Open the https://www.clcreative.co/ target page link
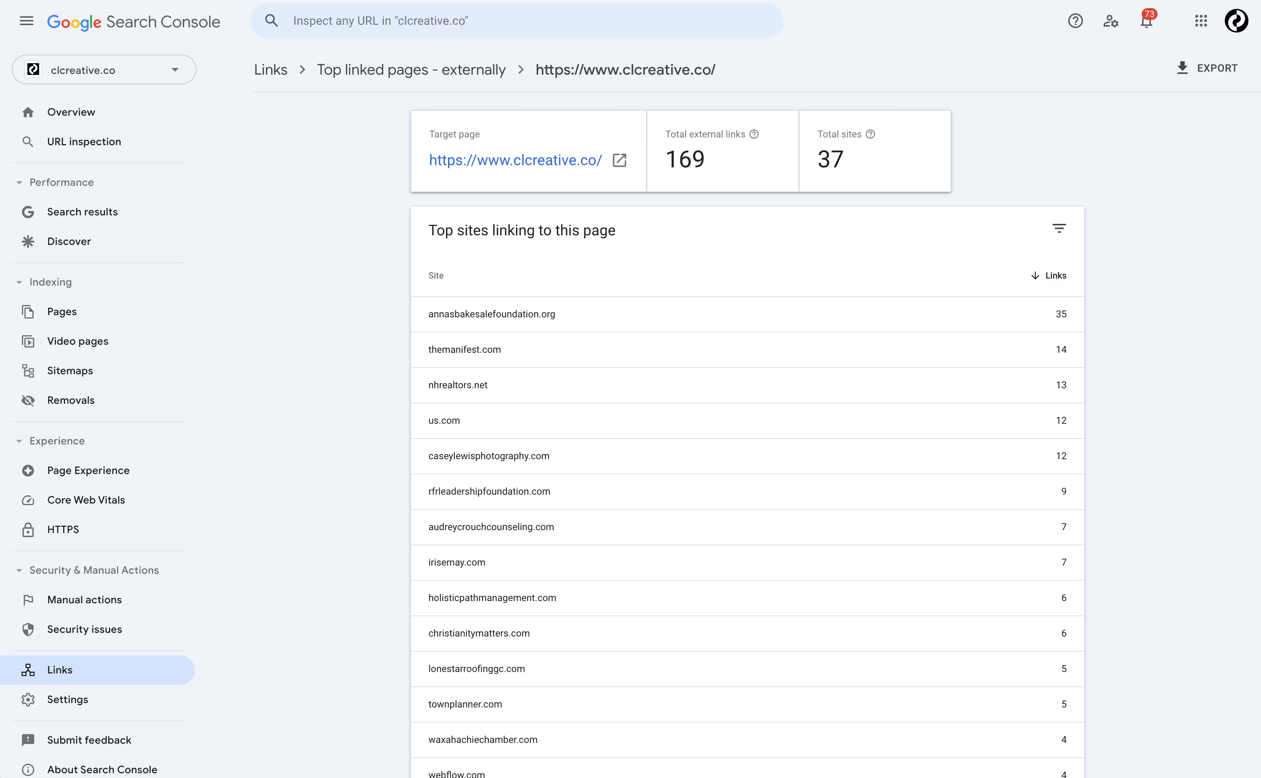Screen dimensions: 1261x778 [x=515, y=161]
